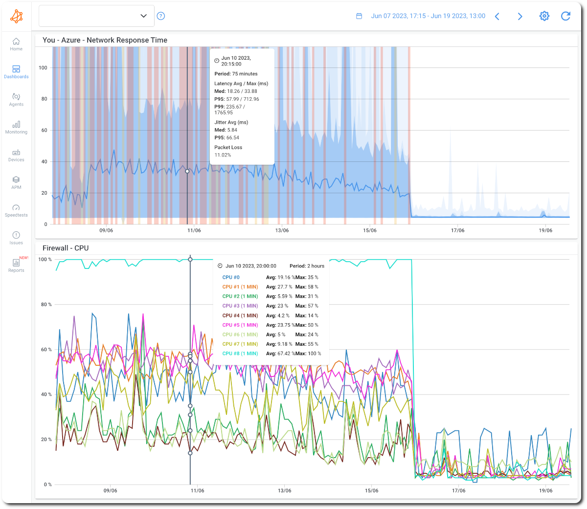Open the Monitoring section
This screenshot has width=587, height=509.
tap(16, 127)
